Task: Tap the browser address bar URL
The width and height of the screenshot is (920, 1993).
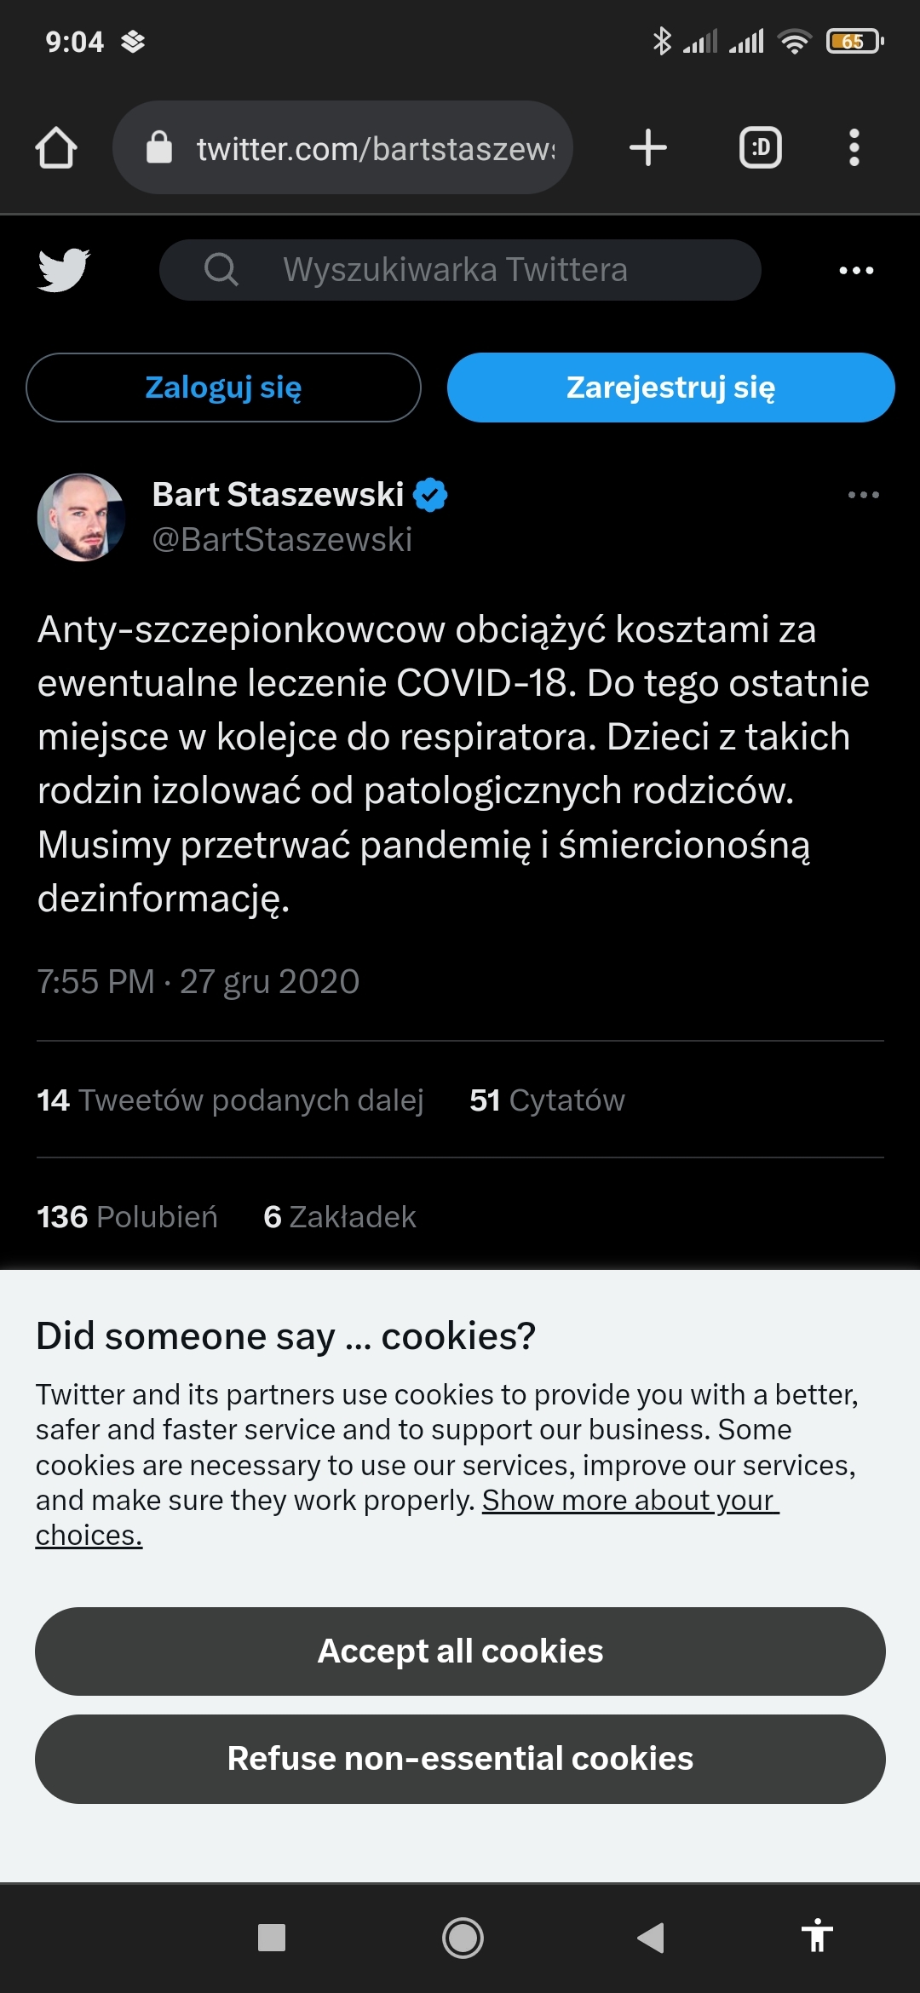Action: click(x=375, y=149)
